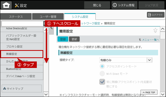Open システム情報 info button
Image resolution: width=166 pixels, height=97 pixels.
[x=124, y=5]
